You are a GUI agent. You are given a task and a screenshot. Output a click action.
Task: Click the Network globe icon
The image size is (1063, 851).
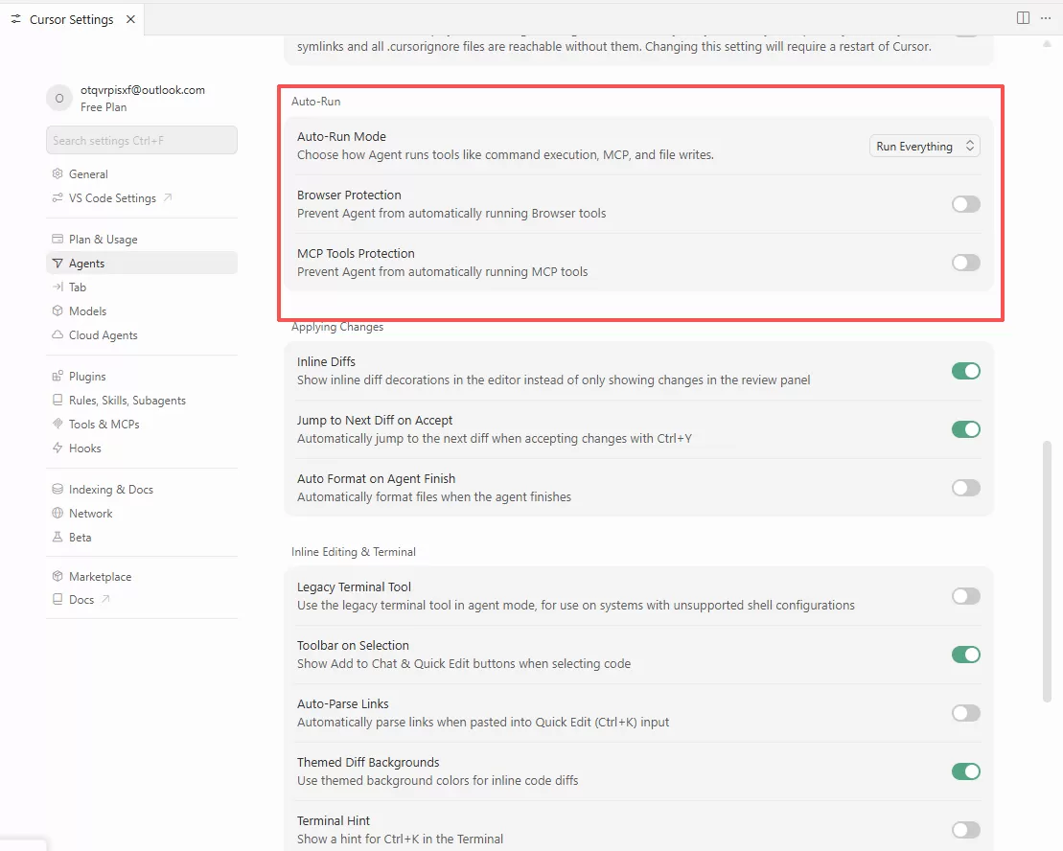pos(58,513)
